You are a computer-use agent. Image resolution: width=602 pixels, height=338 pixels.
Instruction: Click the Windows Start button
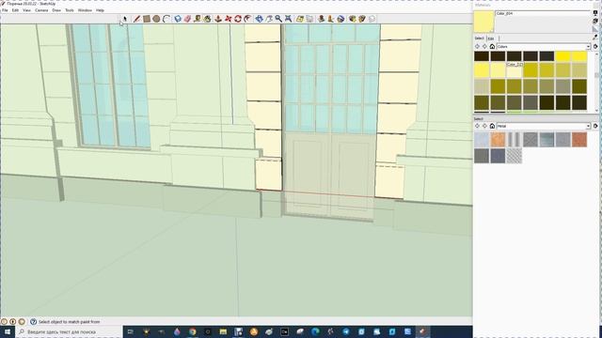click(x=7, y=331)
